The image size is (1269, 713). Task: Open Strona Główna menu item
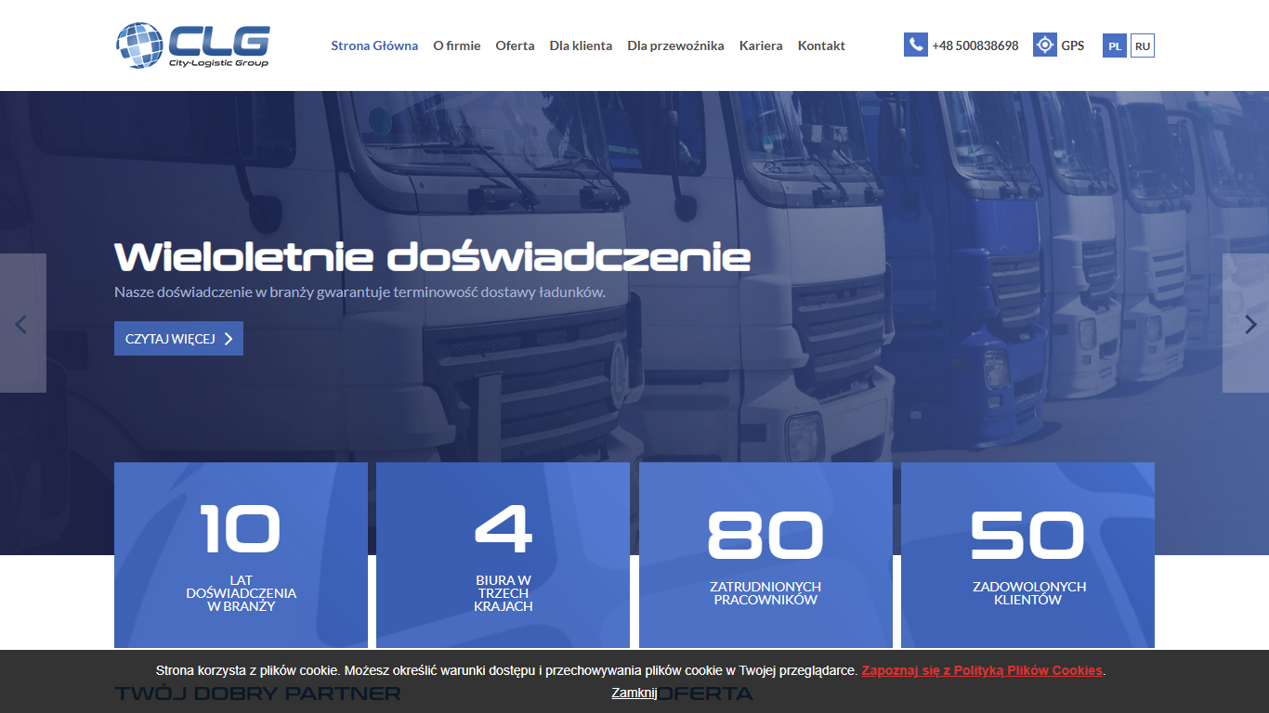click(x=374, y=45)
